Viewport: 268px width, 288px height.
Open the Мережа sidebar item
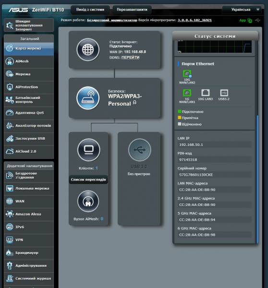tap(29, 74)
